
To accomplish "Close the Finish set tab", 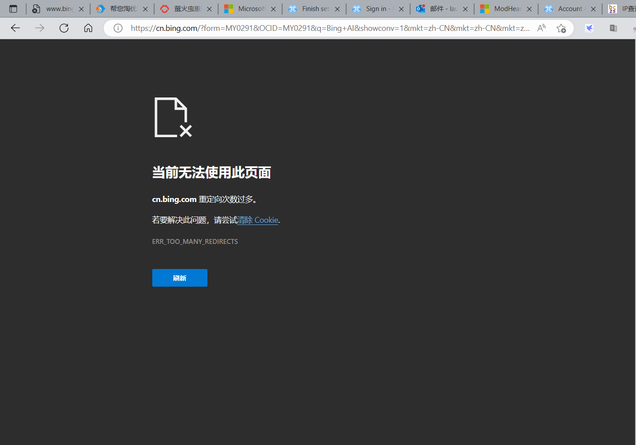I will click(337, 9).
